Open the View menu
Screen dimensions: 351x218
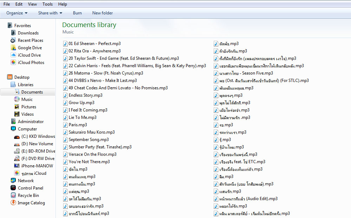[x=32, y=4]
